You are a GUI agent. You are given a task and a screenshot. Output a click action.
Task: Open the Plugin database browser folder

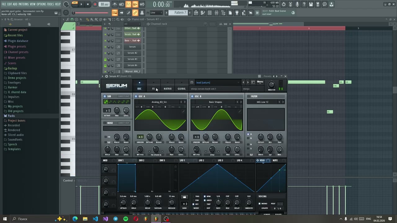coord(18,41)
